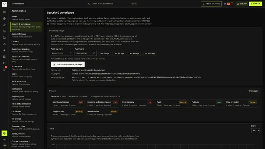
Task: Click the notifications bell icon
Action: pyautogui.click(x=225, y=4)
